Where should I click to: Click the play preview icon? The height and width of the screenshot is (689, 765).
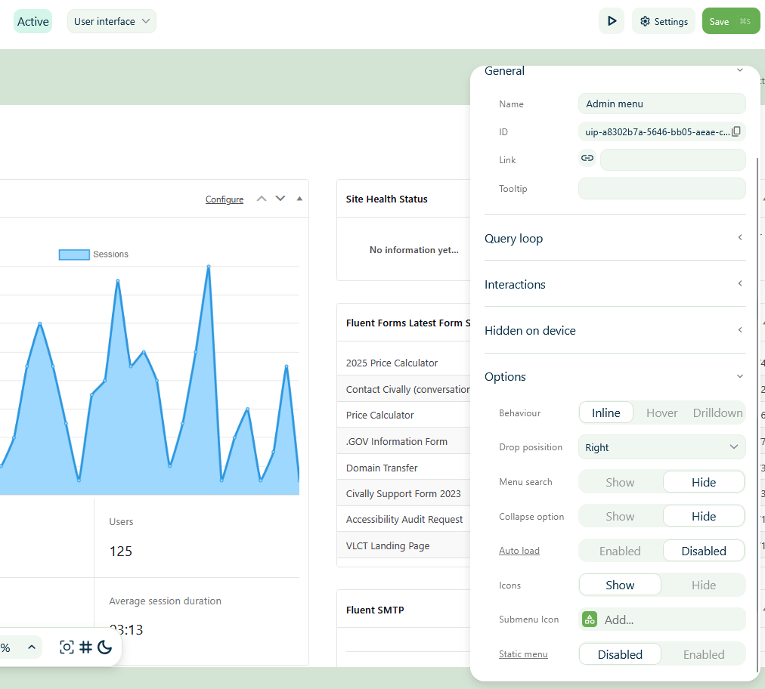pyautogui.click(x=612, y=21)
